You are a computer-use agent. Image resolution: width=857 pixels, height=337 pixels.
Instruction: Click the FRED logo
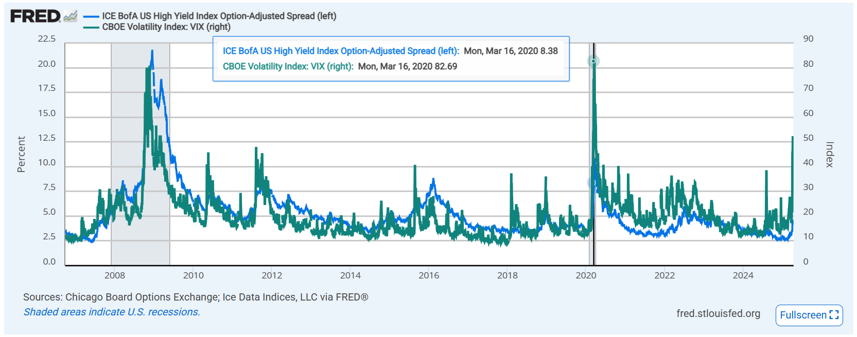[x=35, y=16]
